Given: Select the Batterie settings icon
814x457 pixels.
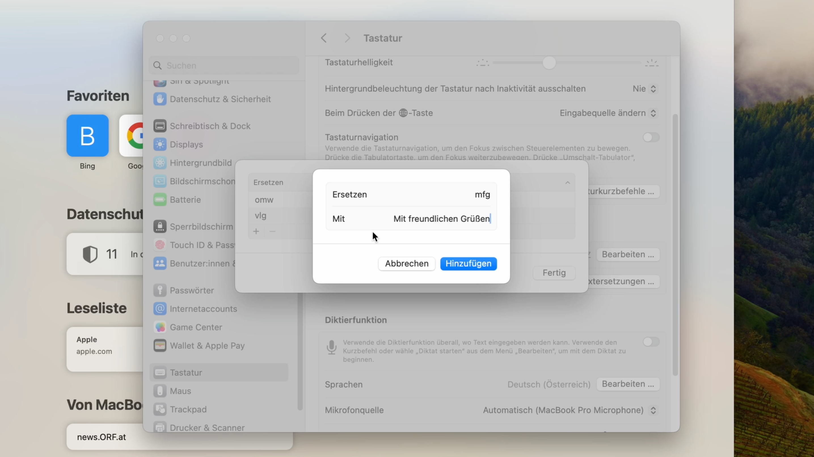Looking at the screenshot, I should pos(160,199).
